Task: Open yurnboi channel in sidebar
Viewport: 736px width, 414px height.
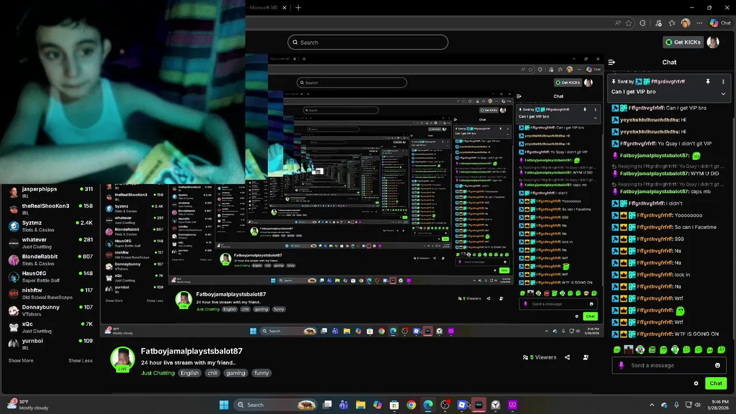Action: pyautogui.click(x=50, y=344)
